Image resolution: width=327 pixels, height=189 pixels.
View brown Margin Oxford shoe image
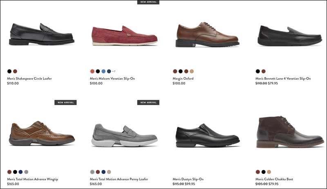point(207,34)
